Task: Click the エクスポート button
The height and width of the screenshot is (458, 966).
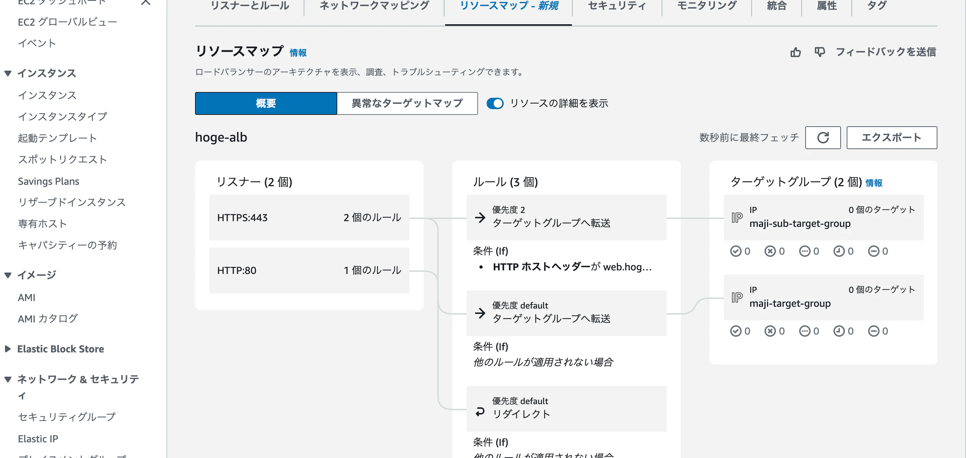Action: click(x=891, y=137)
